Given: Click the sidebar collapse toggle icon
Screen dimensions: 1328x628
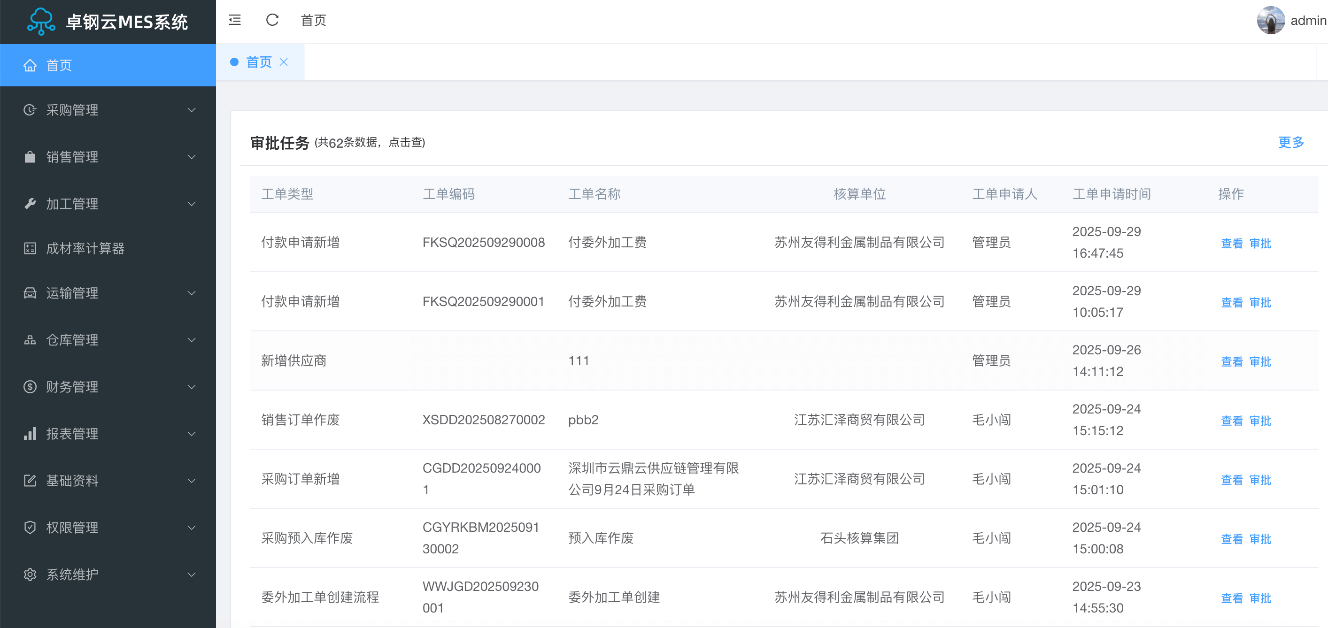Looking at the screenshot, I should pyautogui.click(x=235, y=20).
